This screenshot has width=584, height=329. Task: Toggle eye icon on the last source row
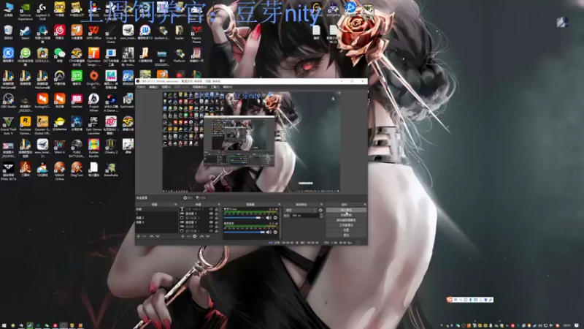[211, 231]
